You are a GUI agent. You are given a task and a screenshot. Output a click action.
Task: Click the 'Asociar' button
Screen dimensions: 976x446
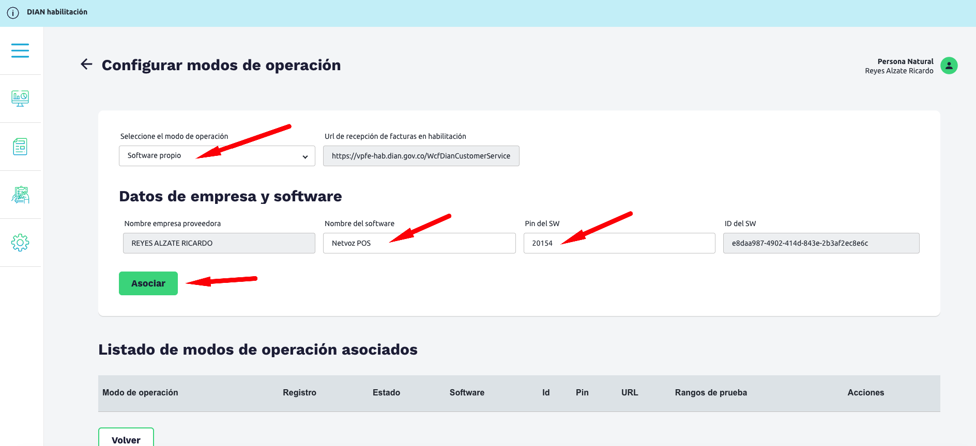click(148, 283)
